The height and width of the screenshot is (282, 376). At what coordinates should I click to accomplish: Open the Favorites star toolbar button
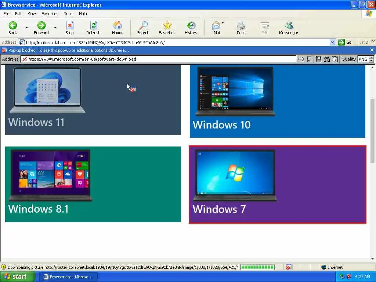167,28
